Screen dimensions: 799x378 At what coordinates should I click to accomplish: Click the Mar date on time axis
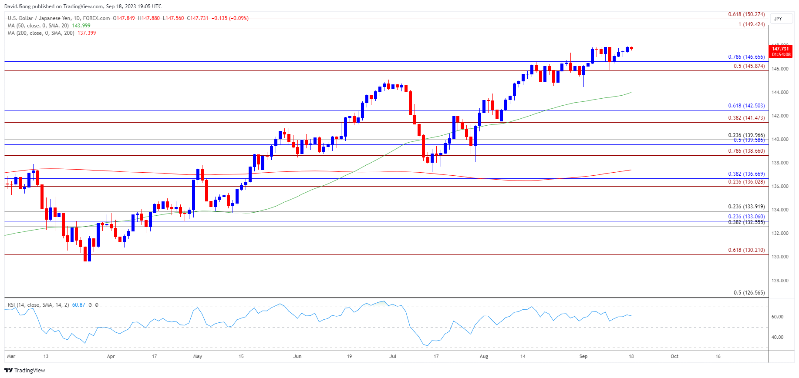click(x=11, y=356)
